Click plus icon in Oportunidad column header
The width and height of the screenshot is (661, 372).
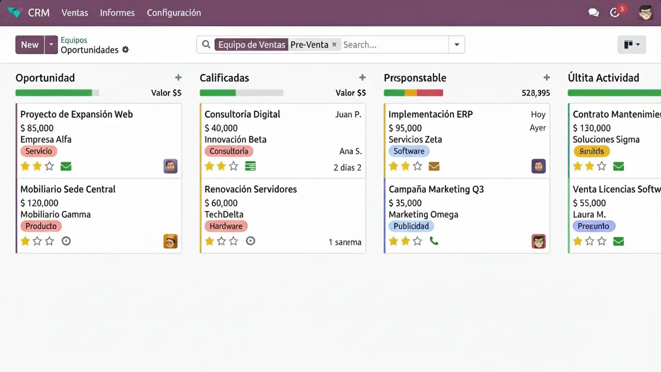click(x=178, y=78)
